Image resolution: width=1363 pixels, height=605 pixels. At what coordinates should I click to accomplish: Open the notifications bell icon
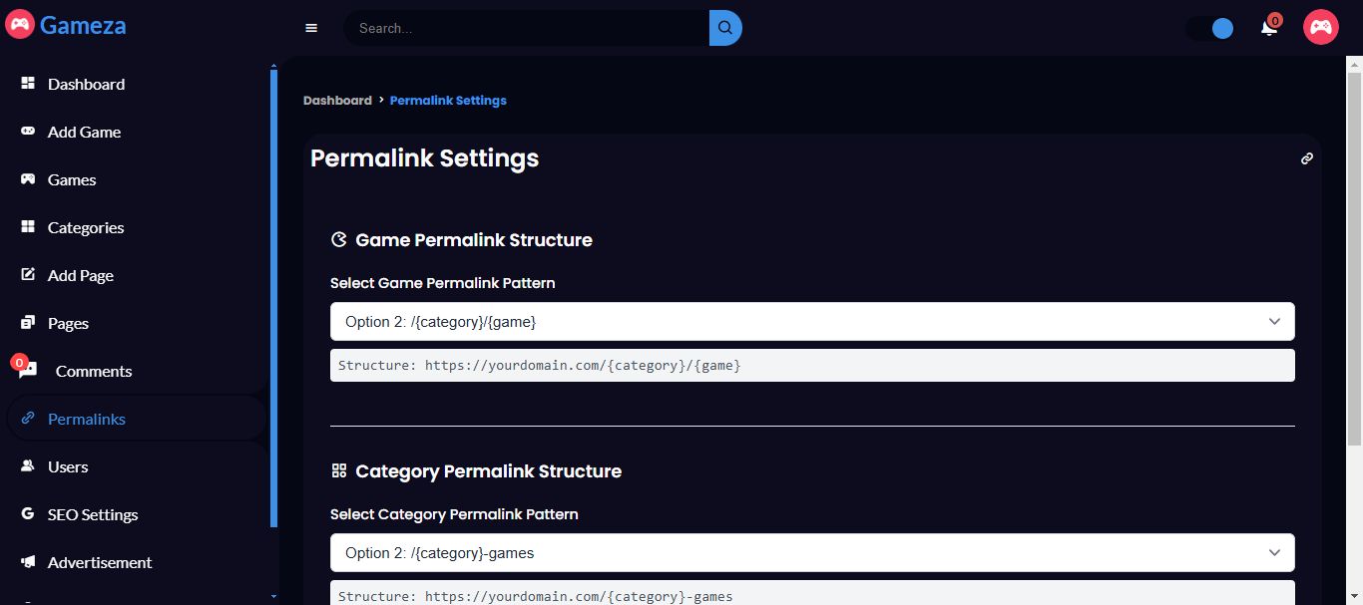1269,28
